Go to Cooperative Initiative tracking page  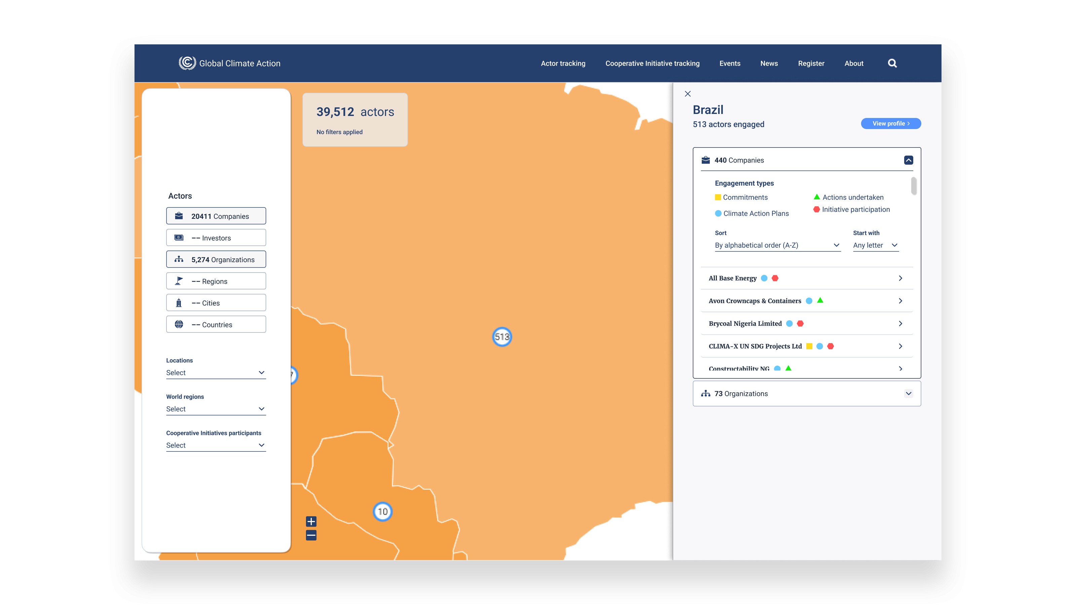(x=652, y=64)
